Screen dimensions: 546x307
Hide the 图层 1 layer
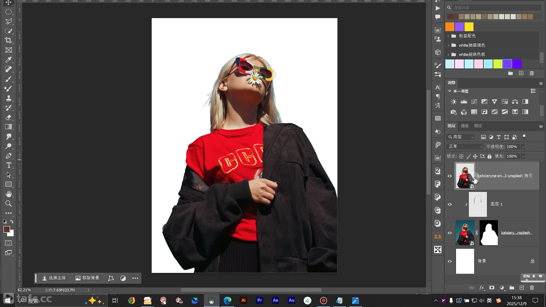coord(450,204)
